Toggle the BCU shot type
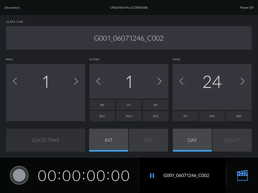 (x=102, y=116)
